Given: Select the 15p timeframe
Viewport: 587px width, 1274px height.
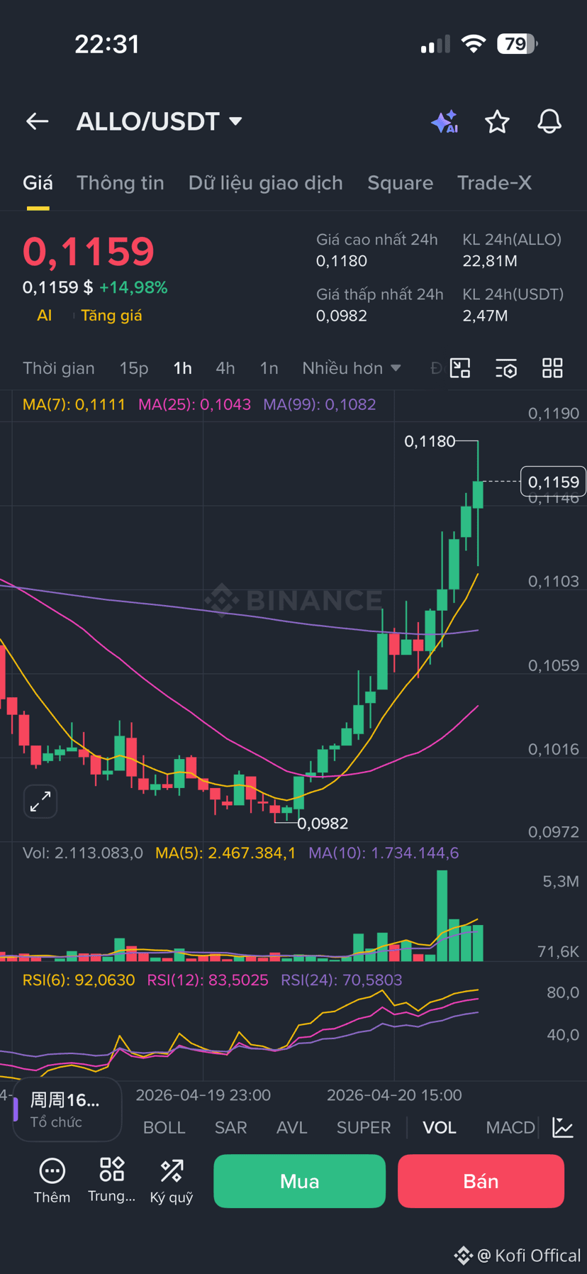Looking at the screenshot, I should click(134, 368).
